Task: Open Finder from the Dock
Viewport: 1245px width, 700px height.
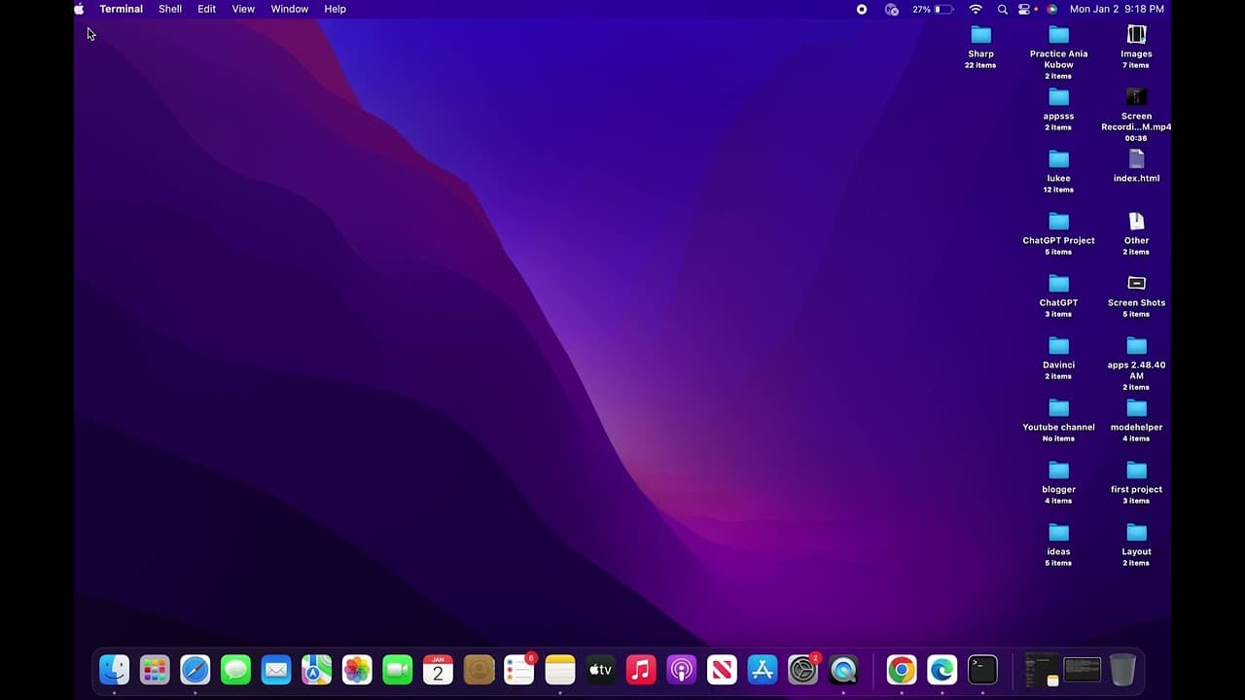Action: (x=114, y=670)
